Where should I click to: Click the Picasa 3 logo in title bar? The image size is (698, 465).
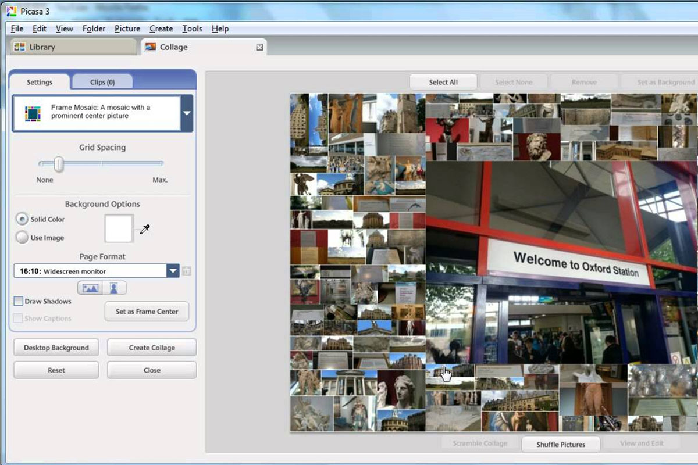10,12
